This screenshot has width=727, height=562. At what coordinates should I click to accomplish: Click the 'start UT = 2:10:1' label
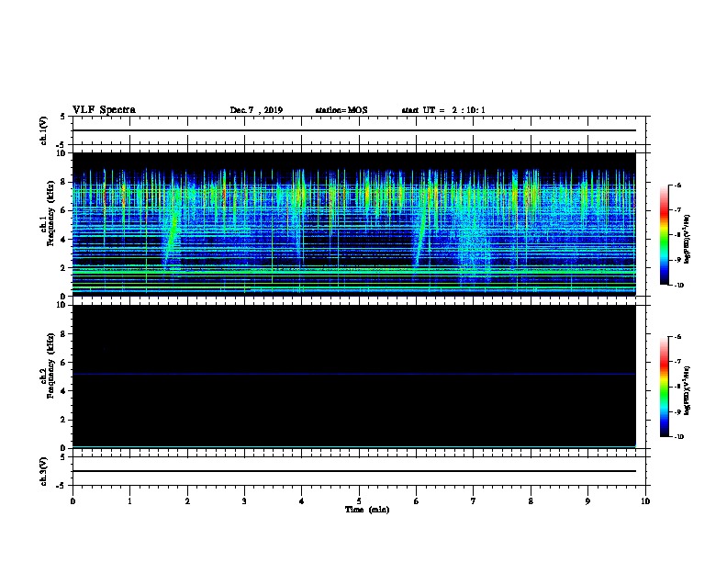[x=443, y=110]
